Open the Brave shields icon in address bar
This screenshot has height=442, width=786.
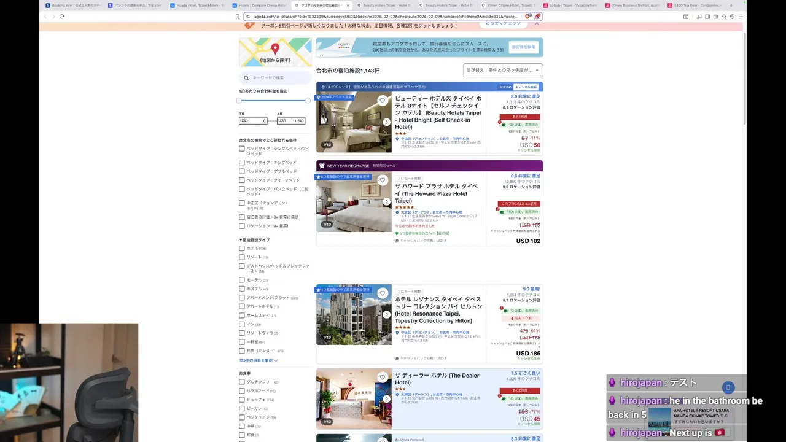click(529, 17)
